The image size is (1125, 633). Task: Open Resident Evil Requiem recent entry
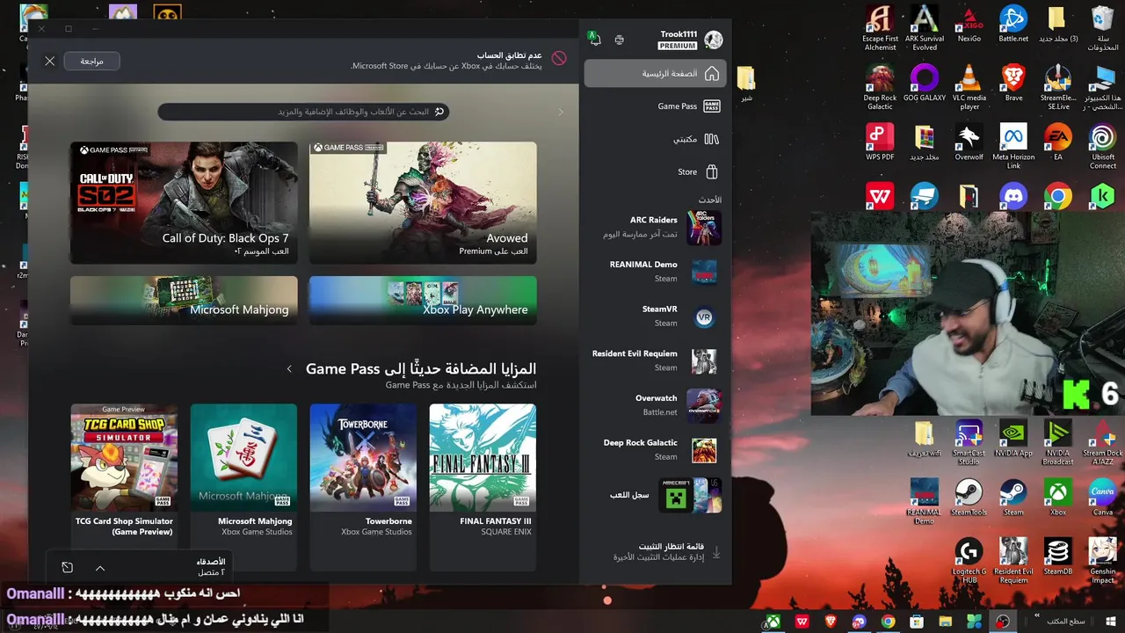655,361
